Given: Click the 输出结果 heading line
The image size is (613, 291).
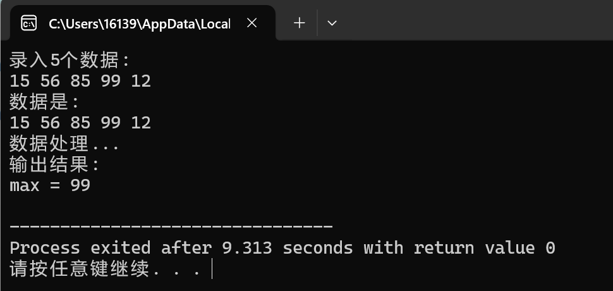Looking at the screenshot, I should (54, 164).
